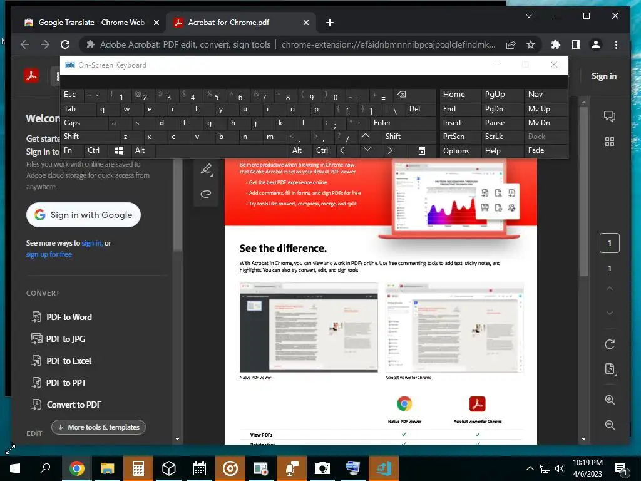Click Enter key on On-Screen Keyboard
641x481 pixels.
pyautogui.click(x=403, y=123)
